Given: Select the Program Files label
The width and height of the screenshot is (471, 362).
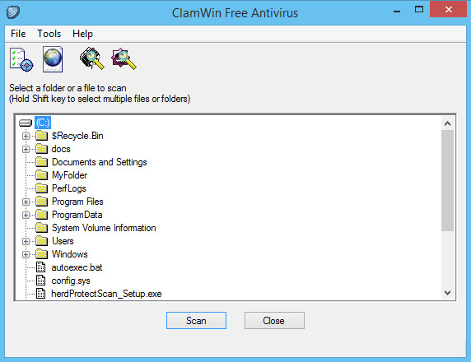Looking at the screenshot, I should [77, 202].
